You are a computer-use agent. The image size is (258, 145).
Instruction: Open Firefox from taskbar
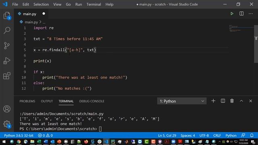tap(86, 142)
